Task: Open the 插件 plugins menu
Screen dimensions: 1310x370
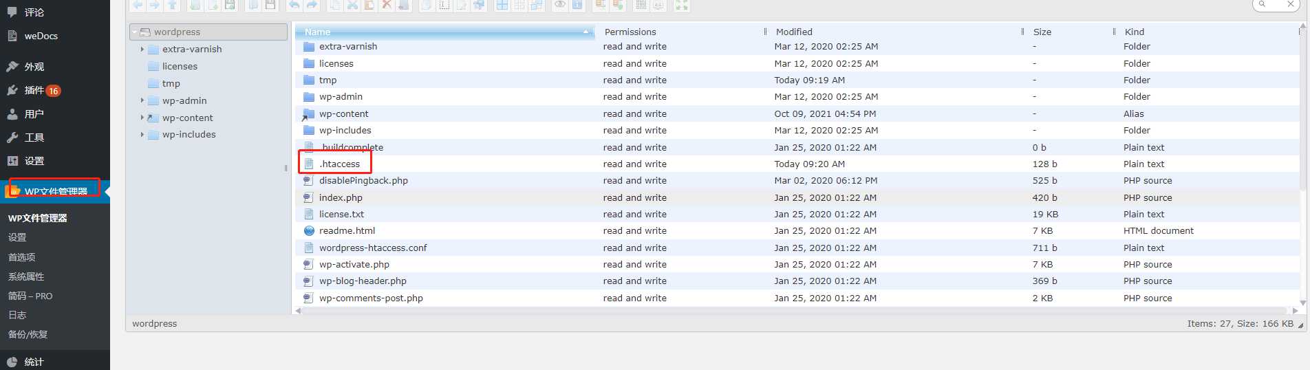Action: (x=34, y=90)
